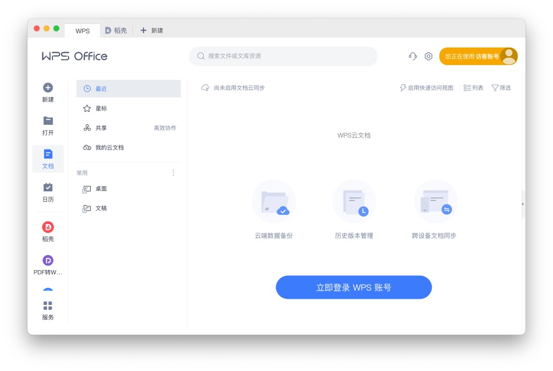Click the 跨设备文档同步 illustration icon
Screen dimensions: 553x371
436,201
